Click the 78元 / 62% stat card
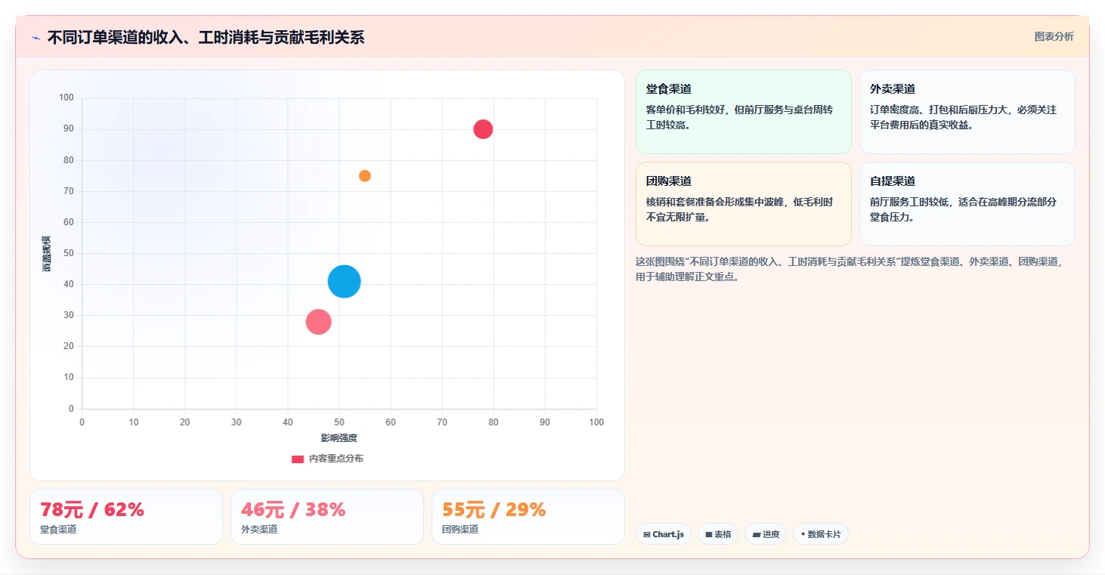Image resolution: width=1105 pixels, height=575 pixels. (126, 517)
